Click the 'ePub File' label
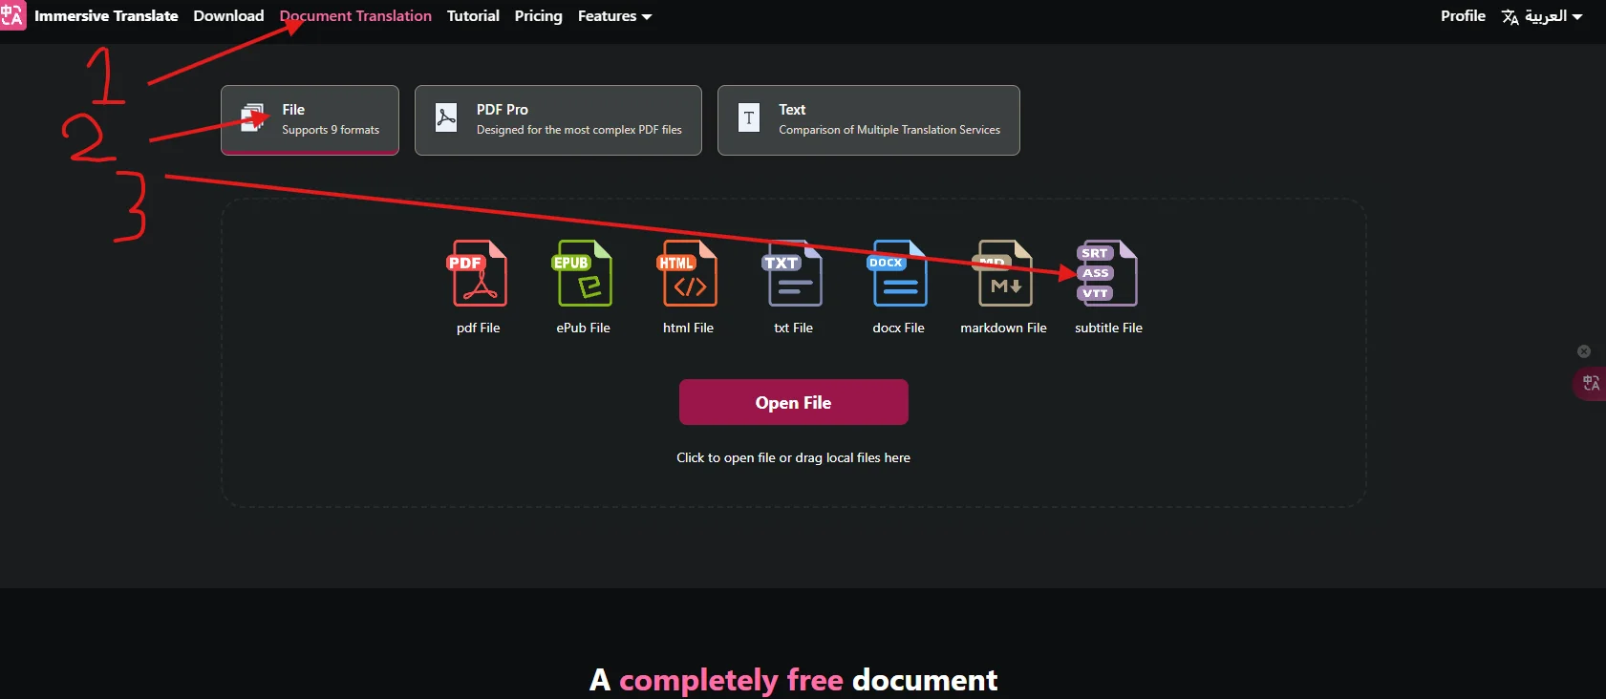The image size is (1606, 699). coord(583,328)
